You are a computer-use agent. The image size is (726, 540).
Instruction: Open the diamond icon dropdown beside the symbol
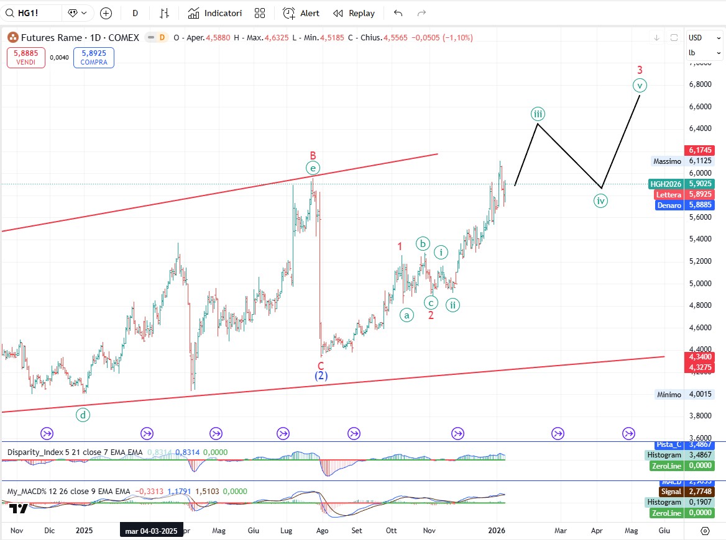click(77, 13)
